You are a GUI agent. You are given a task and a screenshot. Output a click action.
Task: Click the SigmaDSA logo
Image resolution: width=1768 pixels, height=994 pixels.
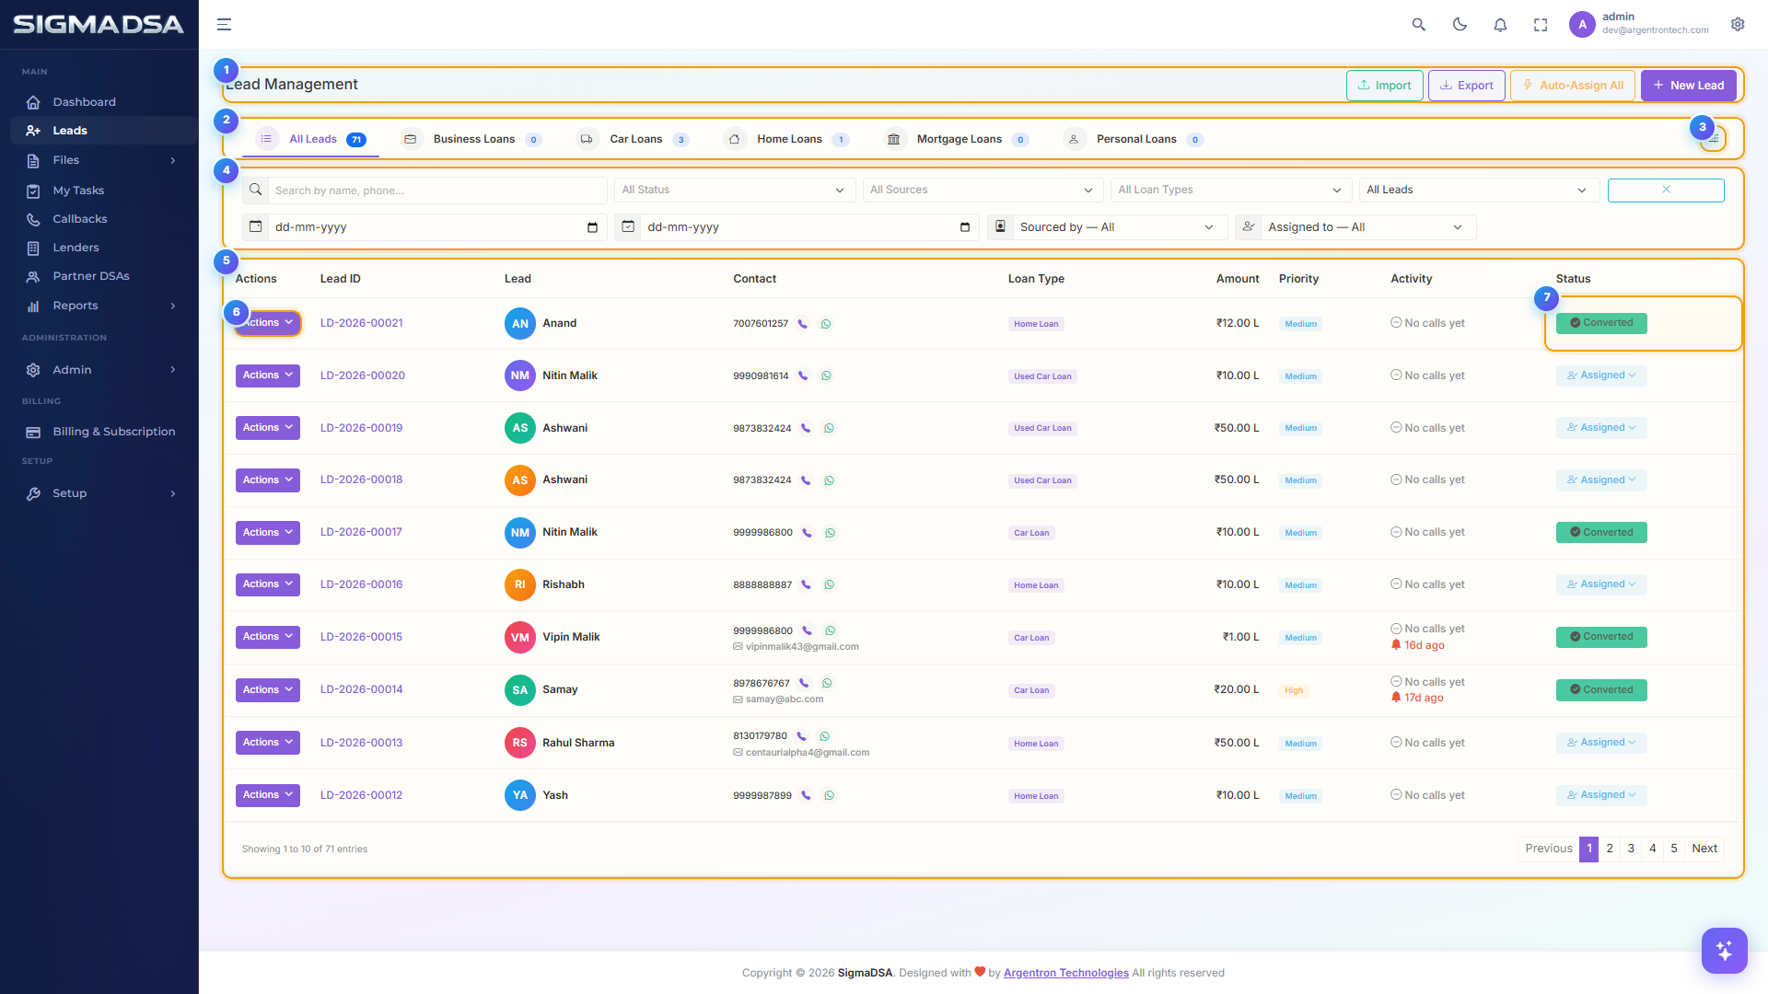tap(99, 25)
